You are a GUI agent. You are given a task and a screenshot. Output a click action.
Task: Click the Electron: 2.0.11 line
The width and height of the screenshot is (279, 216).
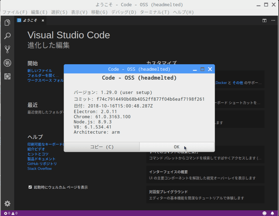95,112
